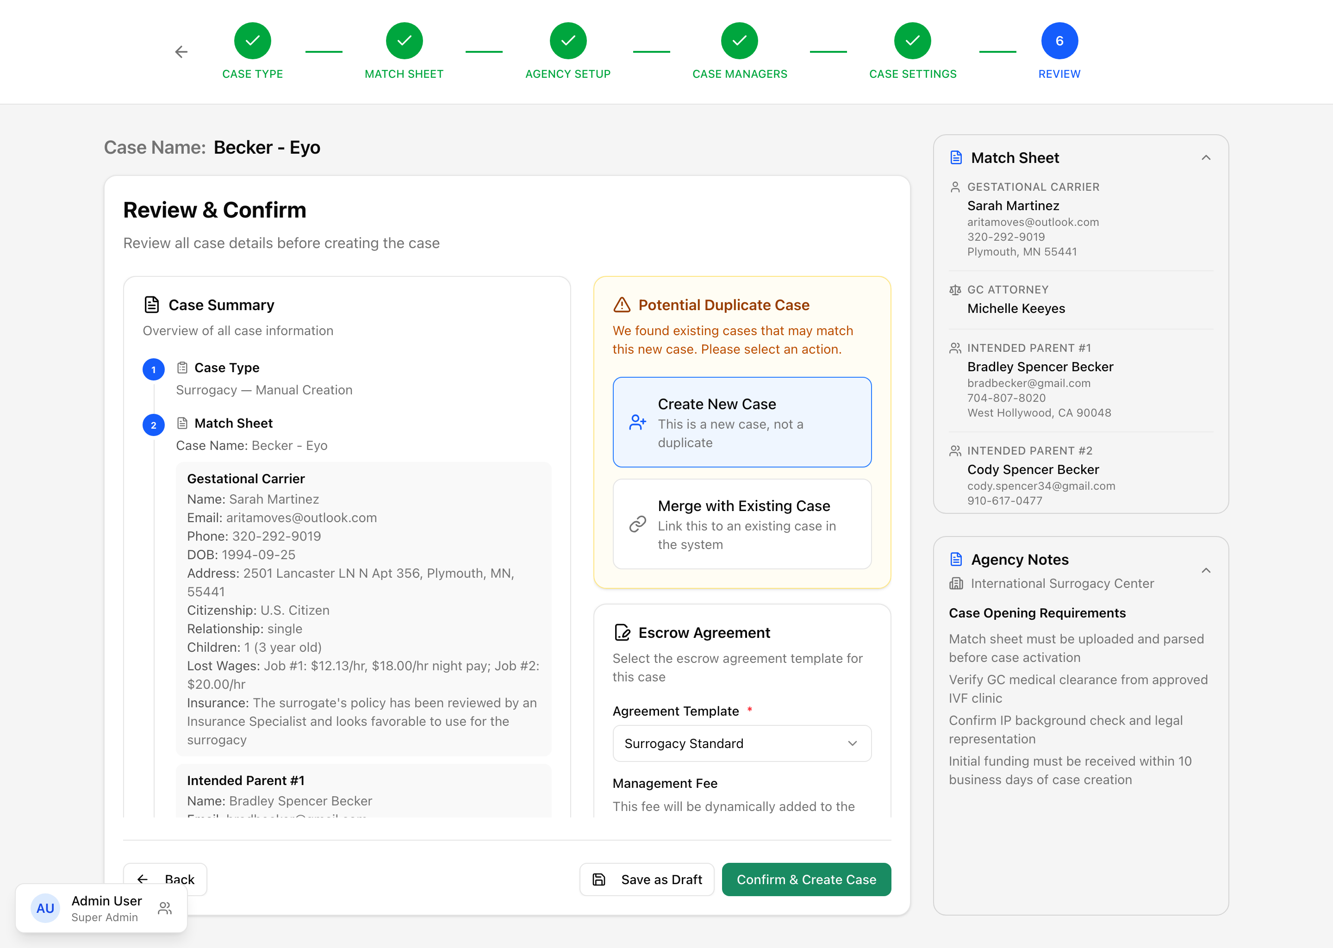Screen dimensions: 1333x948
Task: Click Sarah Martinez in the Match Sheet panel
Action: tap(1013, 206)
